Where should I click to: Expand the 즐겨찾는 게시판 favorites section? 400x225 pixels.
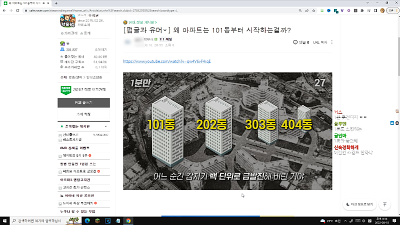pos(105,126)
